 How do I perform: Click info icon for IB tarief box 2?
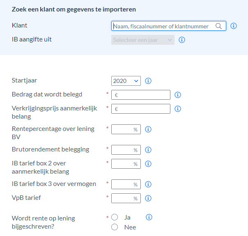coord(148,164)
